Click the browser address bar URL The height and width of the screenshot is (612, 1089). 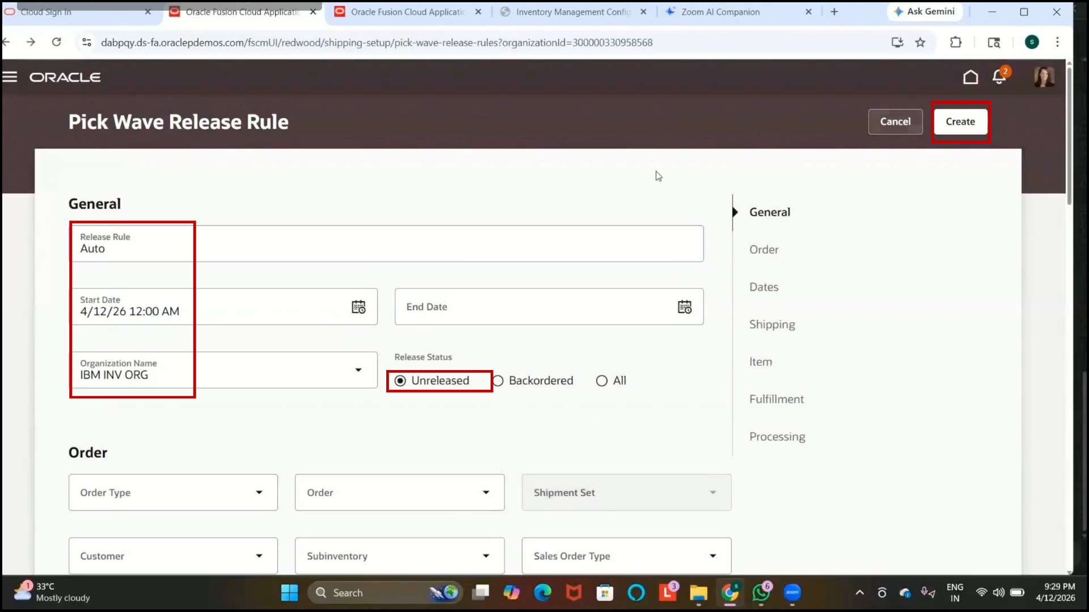tap(377, 42)
